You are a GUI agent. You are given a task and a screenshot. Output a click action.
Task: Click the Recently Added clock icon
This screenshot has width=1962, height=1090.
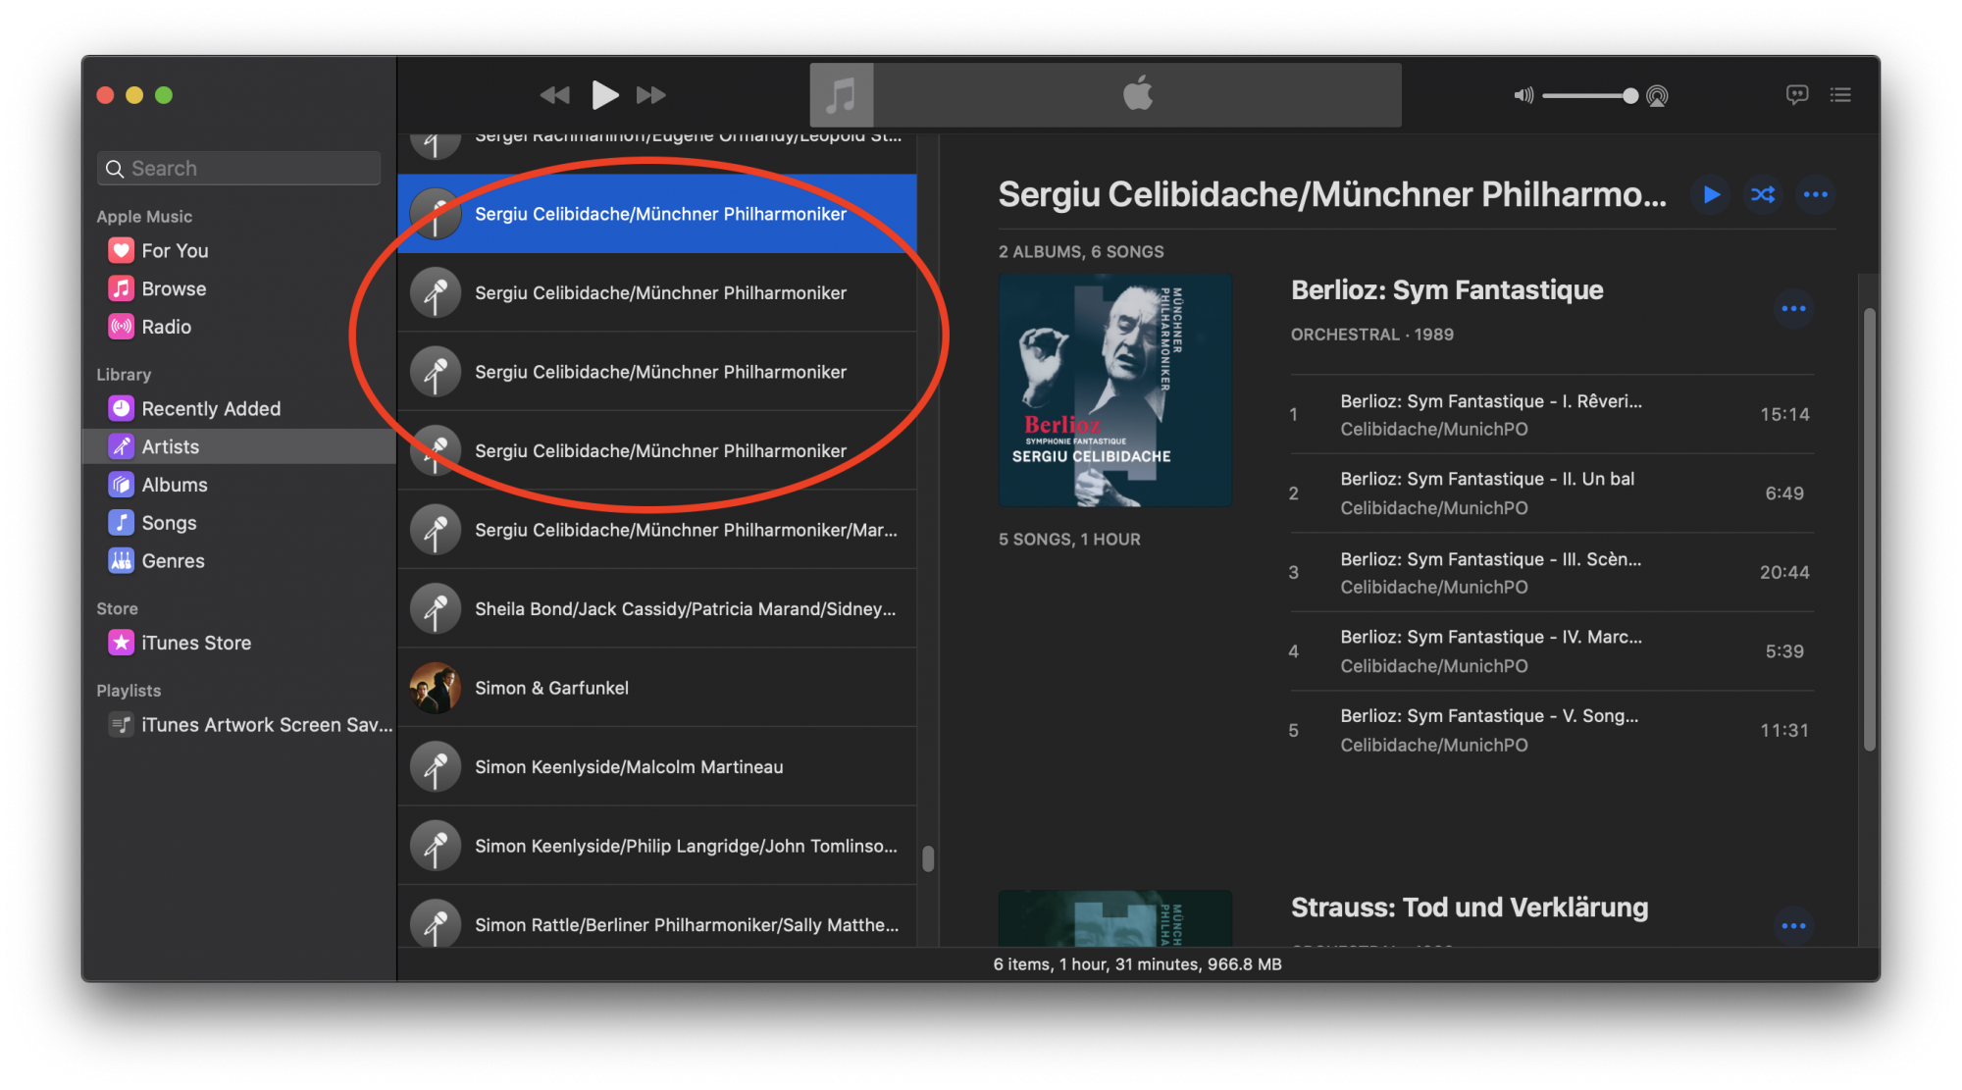tap(121, 408)
